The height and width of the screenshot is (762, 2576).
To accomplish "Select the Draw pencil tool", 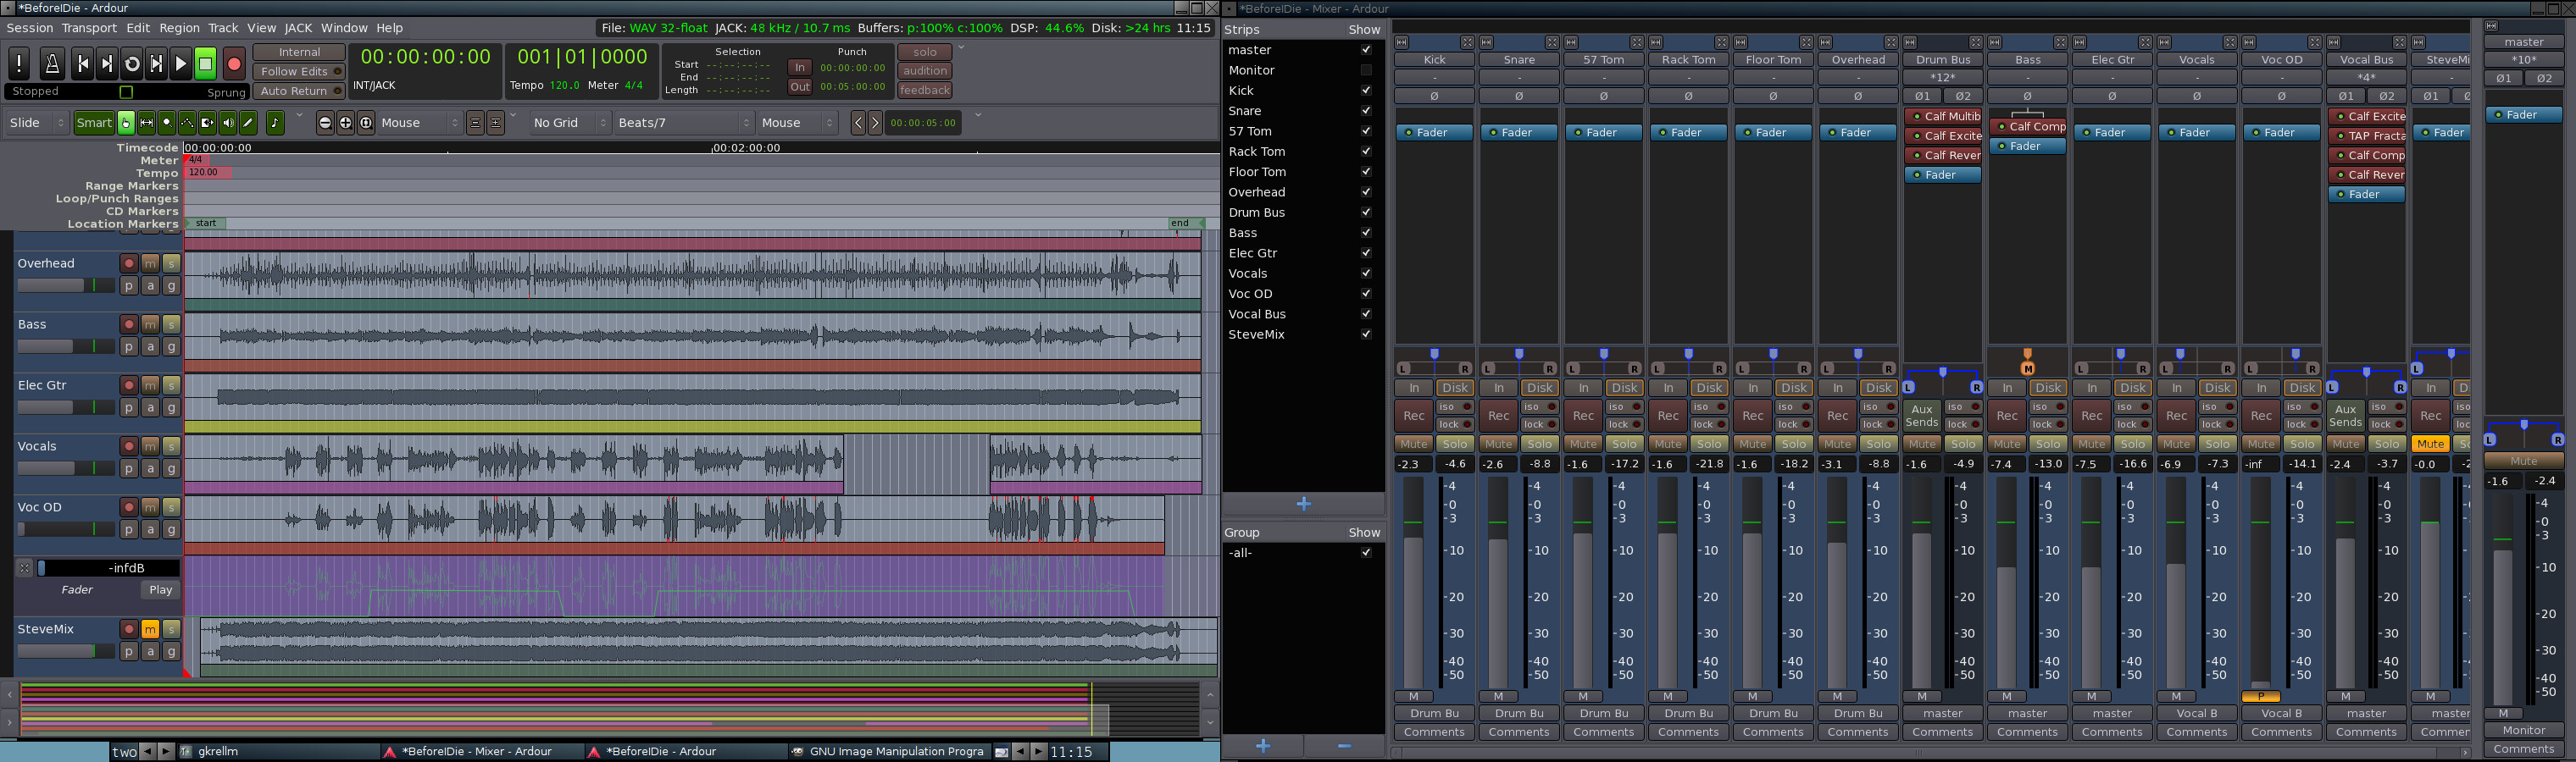I will pos(248,123).
